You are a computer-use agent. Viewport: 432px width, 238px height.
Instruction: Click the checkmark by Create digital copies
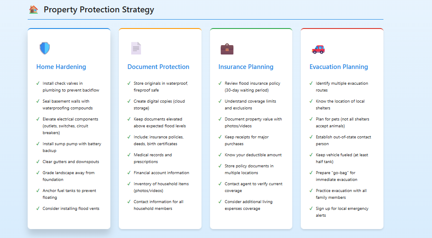(129, 101)
